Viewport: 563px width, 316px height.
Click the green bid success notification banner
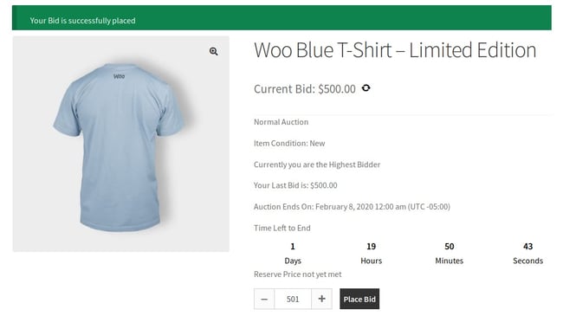(281, 17)
